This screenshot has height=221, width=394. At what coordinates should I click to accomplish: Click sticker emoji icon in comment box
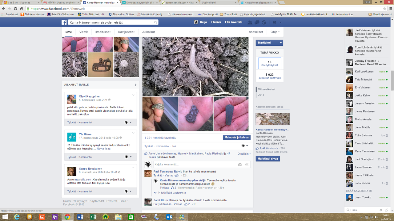pyautogui.click(x=247, y=165)
